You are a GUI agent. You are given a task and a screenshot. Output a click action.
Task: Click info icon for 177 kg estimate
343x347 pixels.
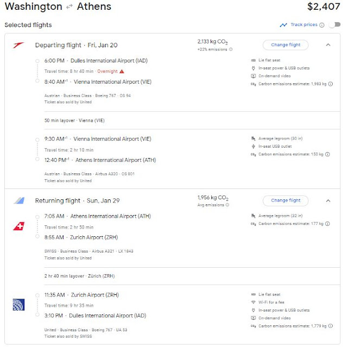coord(327,223)
